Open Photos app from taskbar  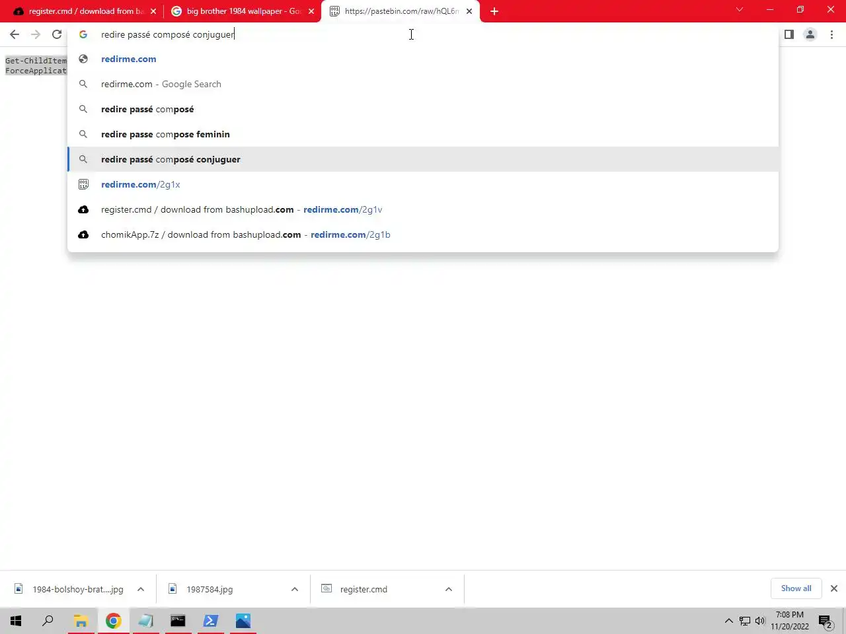(x=243, y=621)
